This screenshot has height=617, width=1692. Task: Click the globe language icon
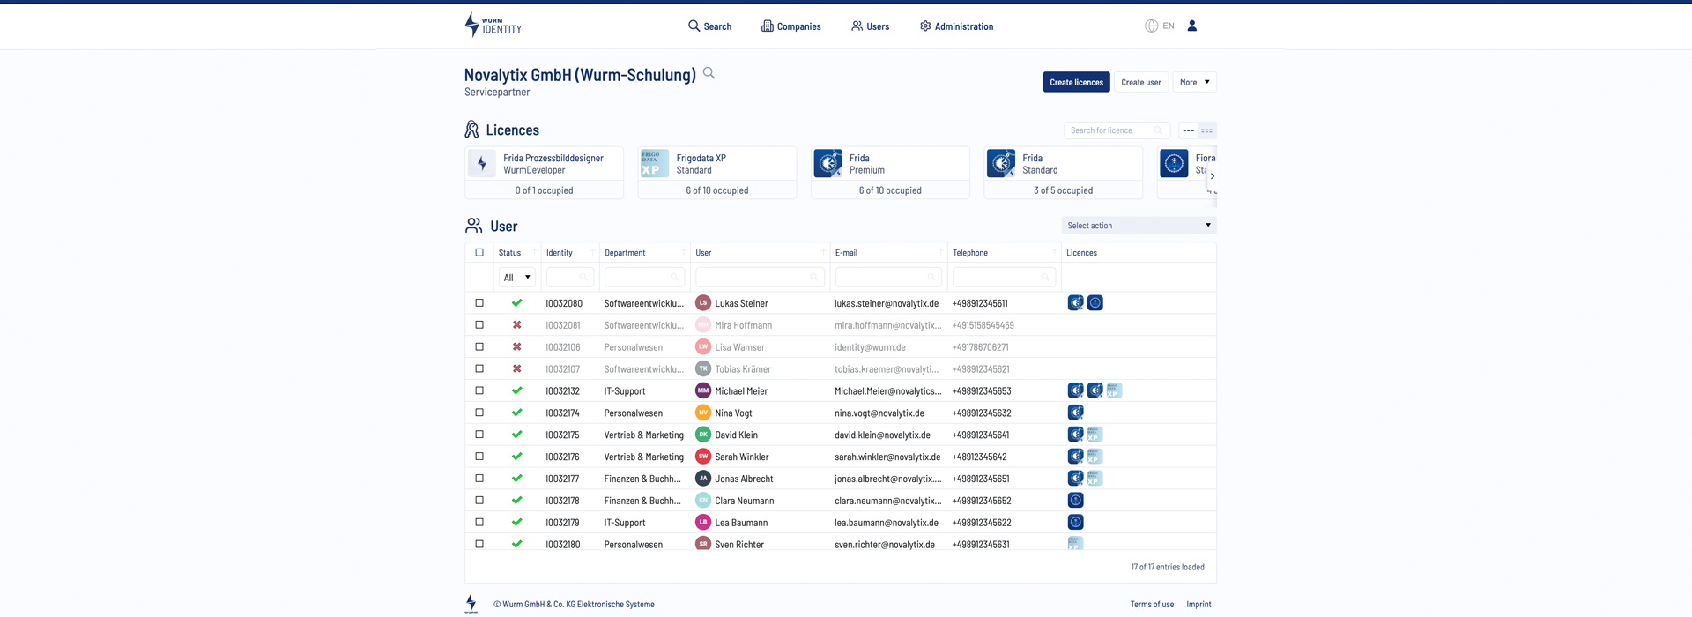pyautogui.click(x=1151, y=26)
